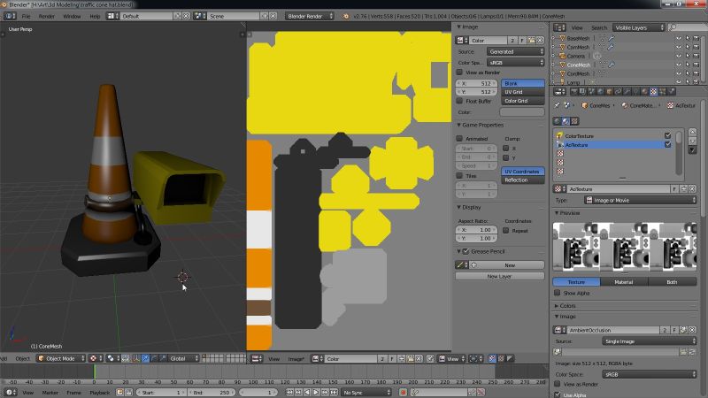Viewport: 708px width, 398px height.
Task: Open Source dropdown showing Single Image
Action: [x=650, y=341]
